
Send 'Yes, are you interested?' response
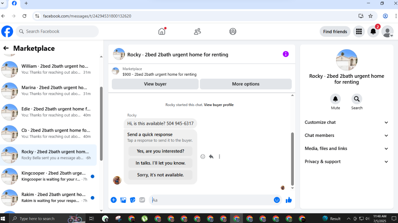point(161,151)
